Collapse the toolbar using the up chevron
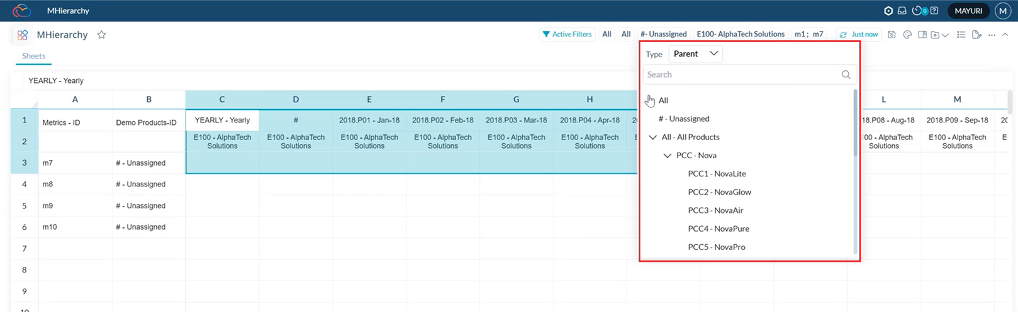1018x312 pixels. pos(1005,35)
